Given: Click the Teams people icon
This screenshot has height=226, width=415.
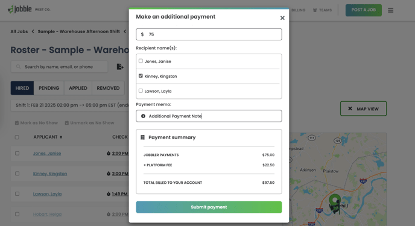Looking at the screenshot, I should tap(315, 10).
